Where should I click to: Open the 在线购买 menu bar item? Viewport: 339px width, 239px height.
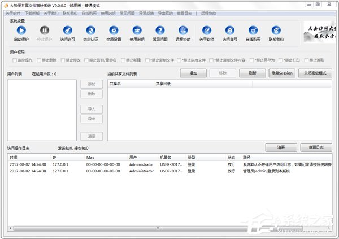(x=89, y=14)
